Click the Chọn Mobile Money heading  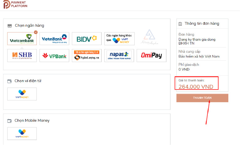point(32,120)
